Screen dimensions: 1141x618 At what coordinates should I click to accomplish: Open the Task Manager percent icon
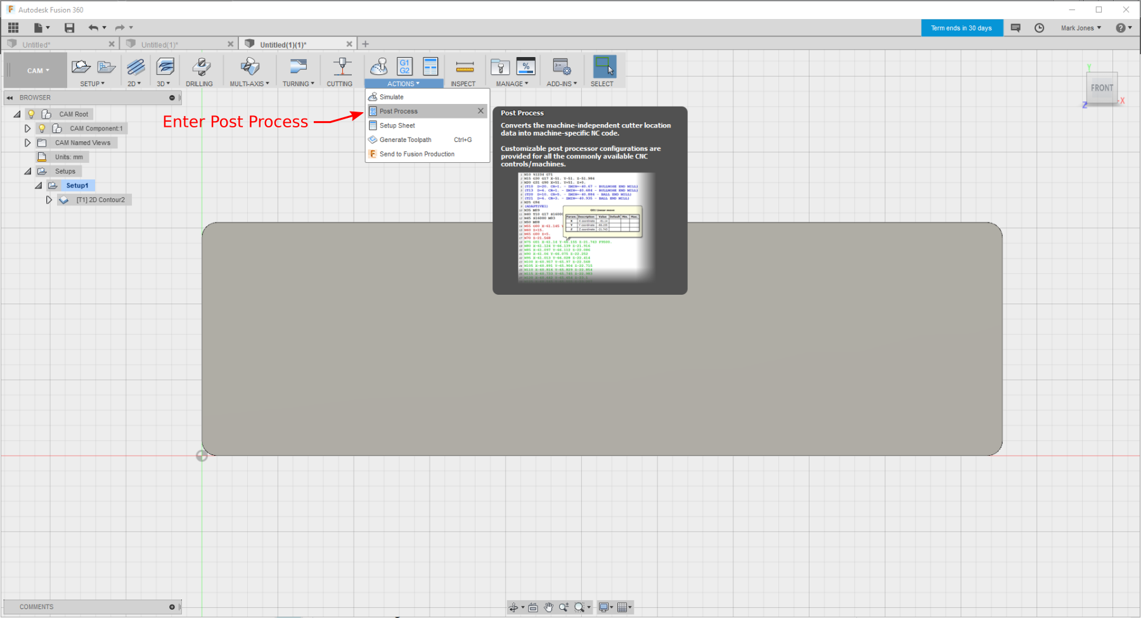526,66
